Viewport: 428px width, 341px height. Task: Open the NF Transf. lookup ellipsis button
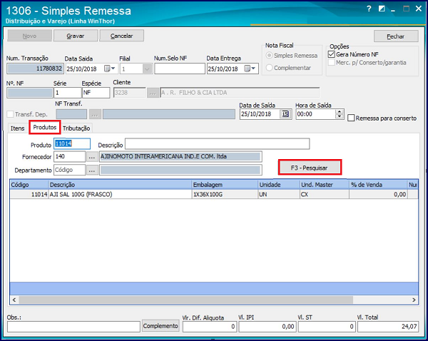pyautogui.click(x=95, y=114)
